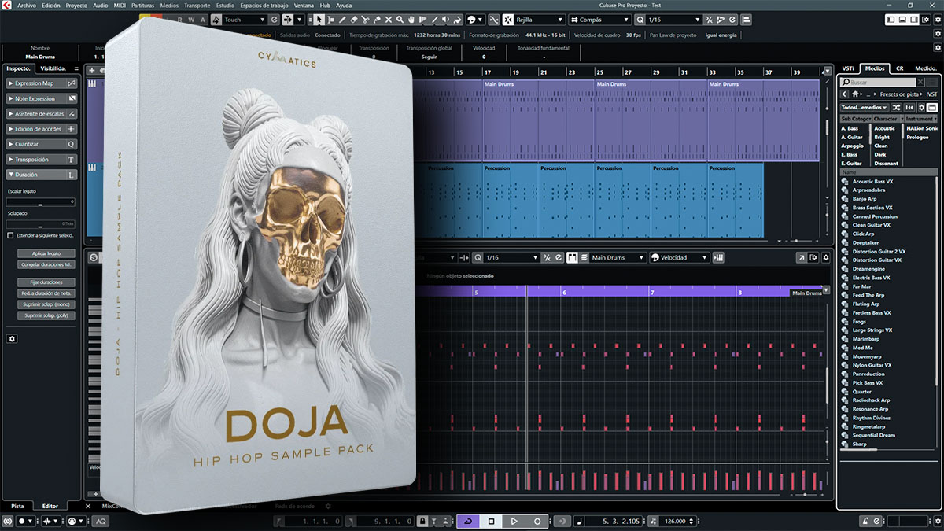Screen dimensions: 944x531
Task: Collapse the Duración inspector section
Action: tap(42, 174)
